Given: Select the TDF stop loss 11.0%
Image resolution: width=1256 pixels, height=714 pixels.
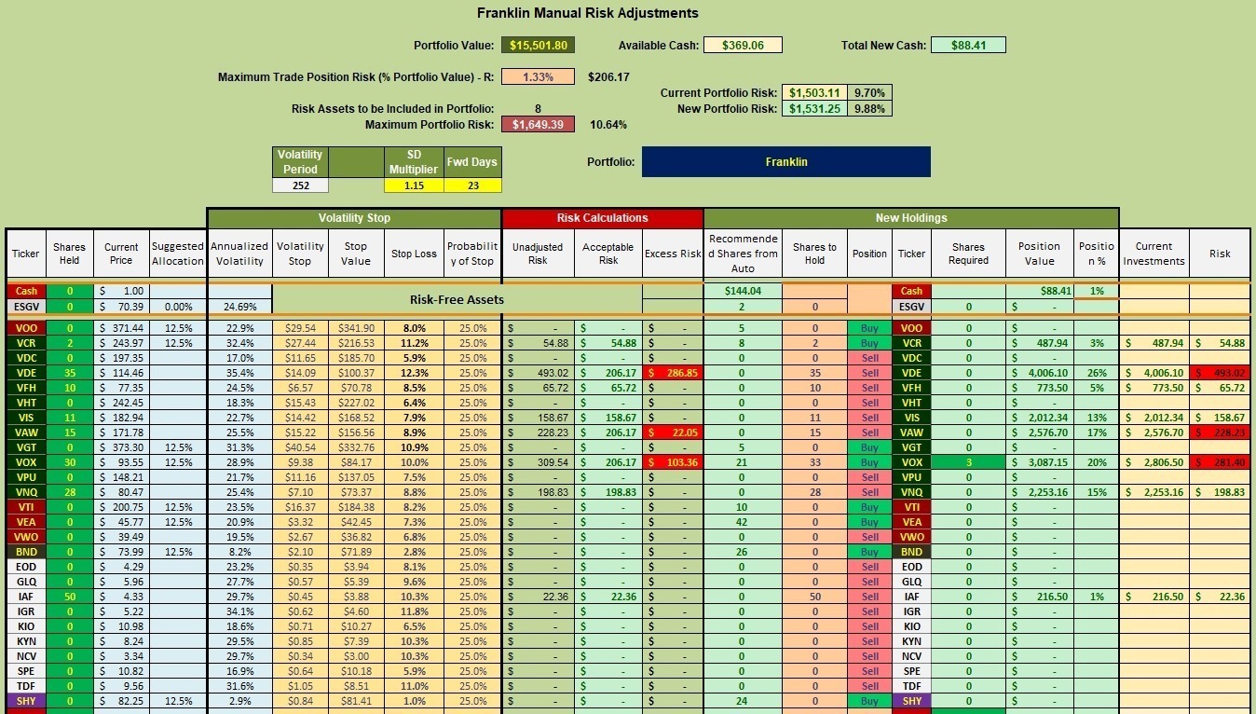Looking at the screenshot, I should pyautogui.click(x=414, y=686).
